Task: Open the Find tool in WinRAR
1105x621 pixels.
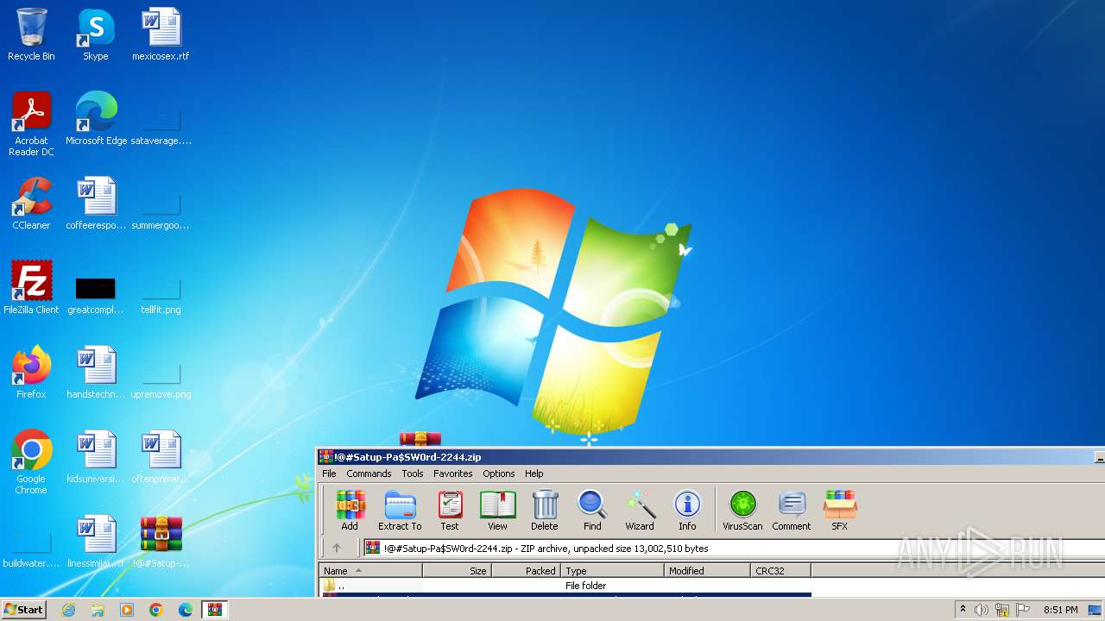Action: coord(592,510)
